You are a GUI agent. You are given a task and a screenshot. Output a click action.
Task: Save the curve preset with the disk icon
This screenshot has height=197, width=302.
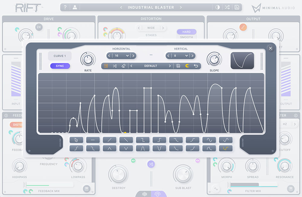178,66
